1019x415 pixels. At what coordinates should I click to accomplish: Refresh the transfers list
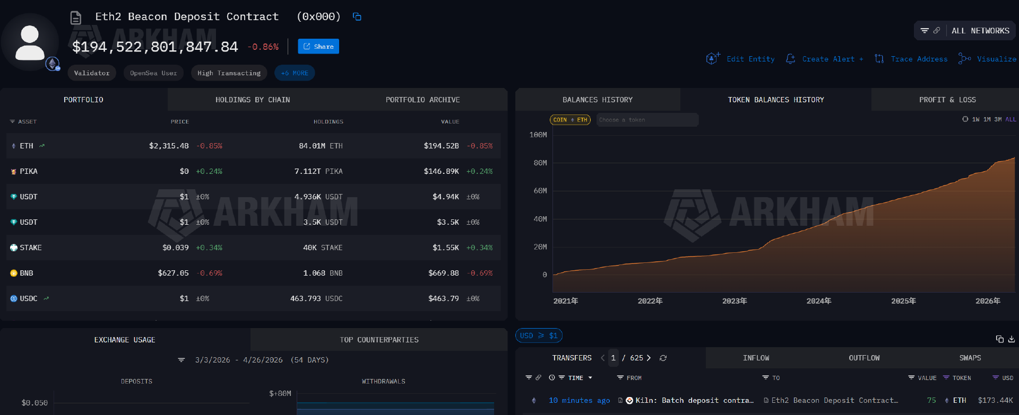point(663,358)
